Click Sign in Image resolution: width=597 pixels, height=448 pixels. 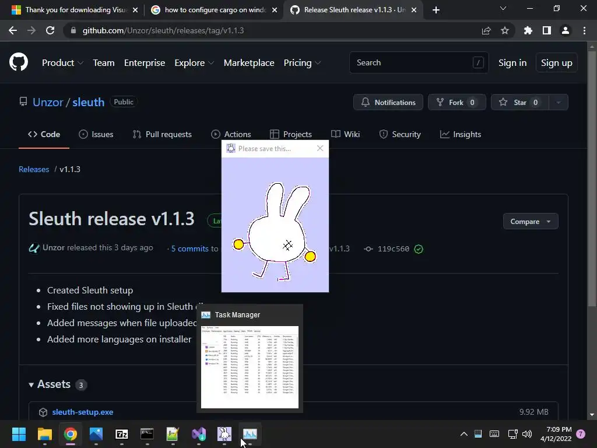(x=512, y=63)
